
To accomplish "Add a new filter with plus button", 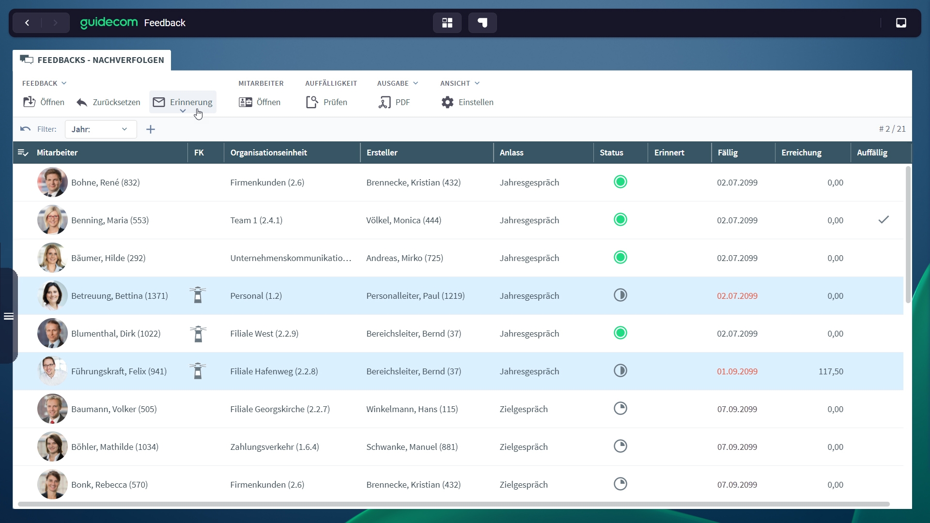I will click(x=151, y=129).
